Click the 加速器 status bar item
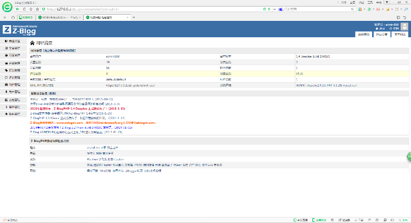Viewport: 411px width, 223px height. pyautogui.click(x=344, y=220)
